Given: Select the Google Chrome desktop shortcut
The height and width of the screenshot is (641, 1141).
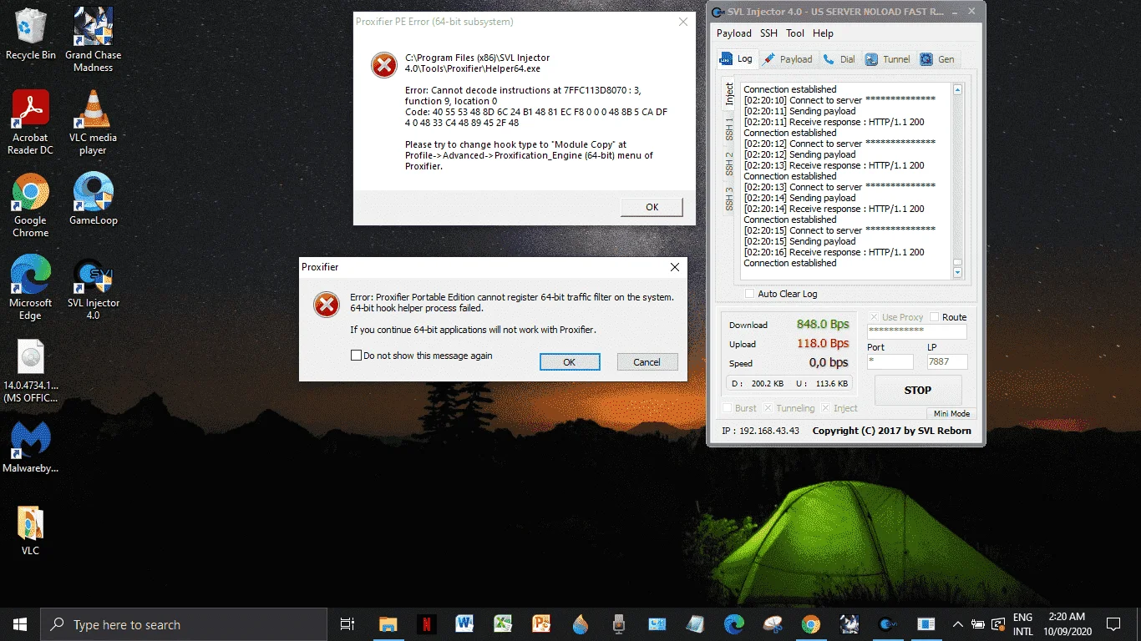Looking at the screenshot, I should 30,205.
